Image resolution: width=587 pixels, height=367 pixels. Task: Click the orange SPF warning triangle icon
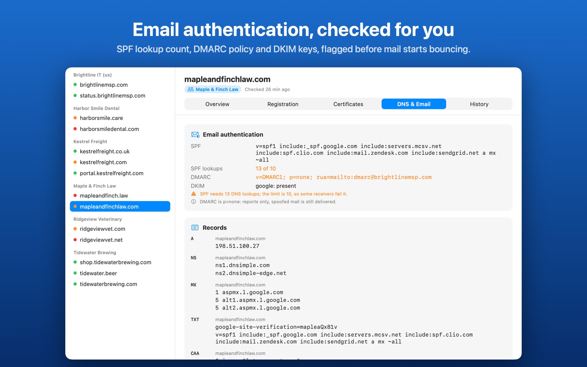tap(194, 194)
